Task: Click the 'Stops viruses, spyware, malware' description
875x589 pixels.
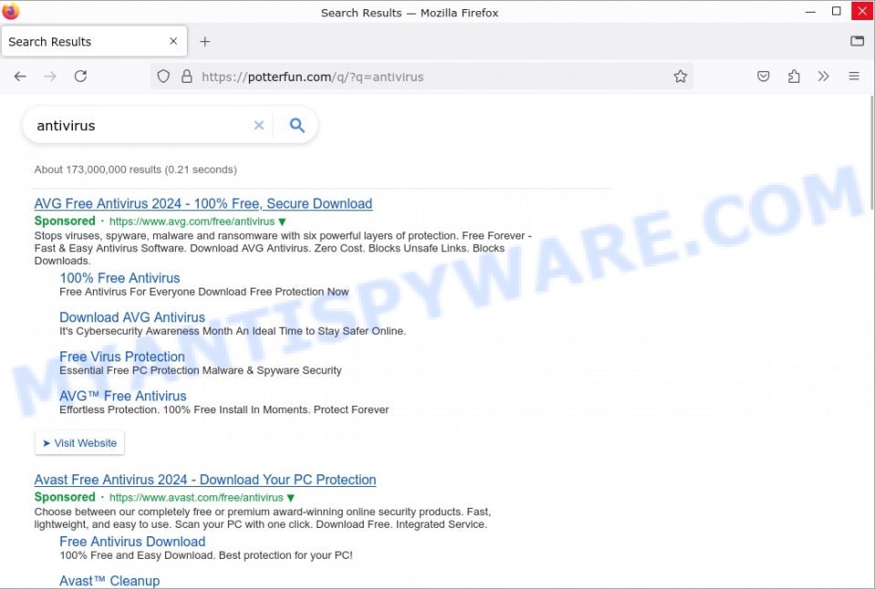Action: (x=283, y=248)
